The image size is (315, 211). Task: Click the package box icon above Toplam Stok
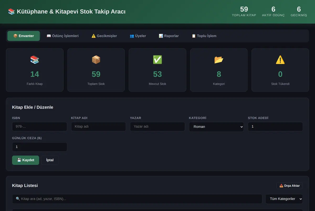(x=96, y=60)
